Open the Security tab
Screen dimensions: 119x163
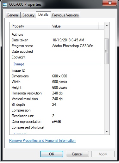point(28,15)
